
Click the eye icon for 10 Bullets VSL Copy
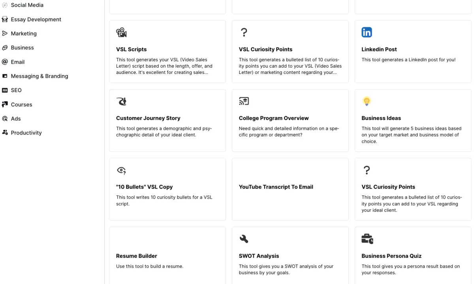coord(121,170)
